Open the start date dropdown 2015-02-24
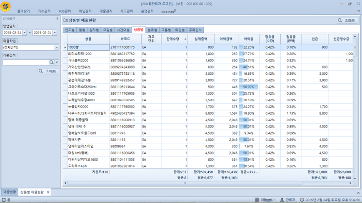The height and width of the screenshot is (203, 362). (25, 33)
